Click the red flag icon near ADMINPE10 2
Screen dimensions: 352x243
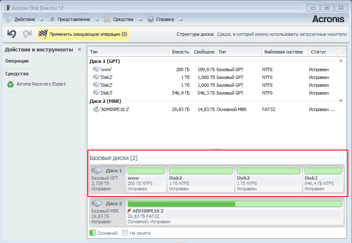coord(129,211)
